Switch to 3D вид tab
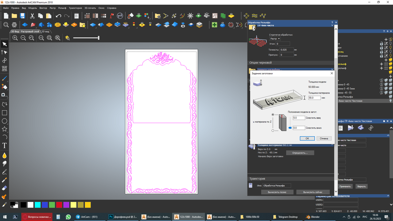This screenshot has width=393, height=221. [45, 31]
